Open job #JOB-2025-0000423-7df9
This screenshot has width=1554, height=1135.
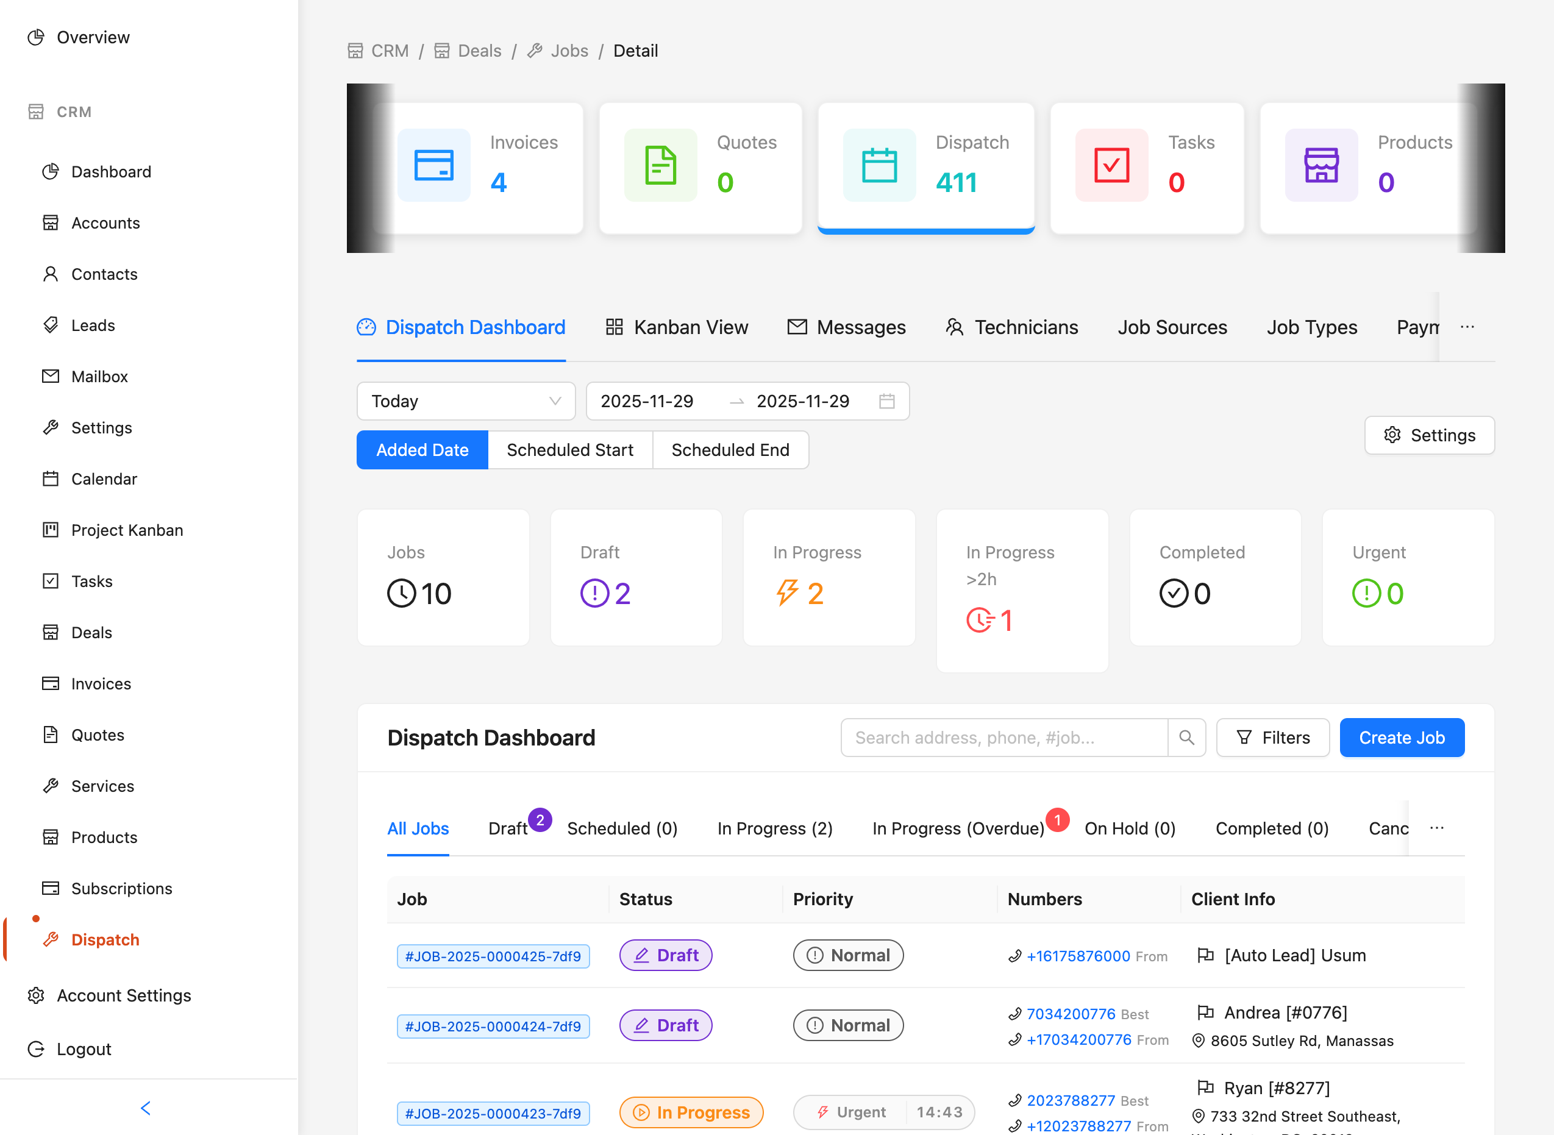coord(493,1113)
